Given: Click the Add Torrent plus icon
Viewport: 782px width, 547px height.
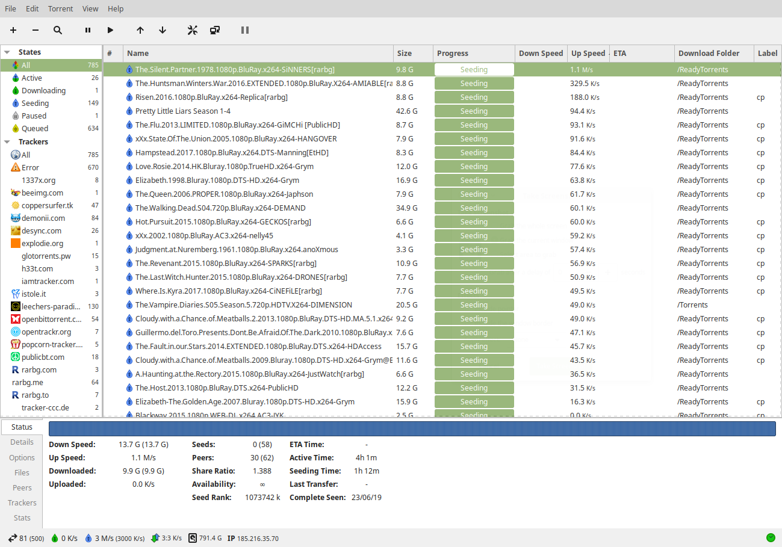Looking at the screenshot, I should click(x=13, y=30).
